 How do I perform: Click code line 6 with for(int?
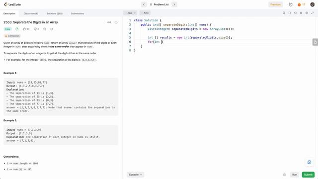pyautogui.click(x=156, y=42)
